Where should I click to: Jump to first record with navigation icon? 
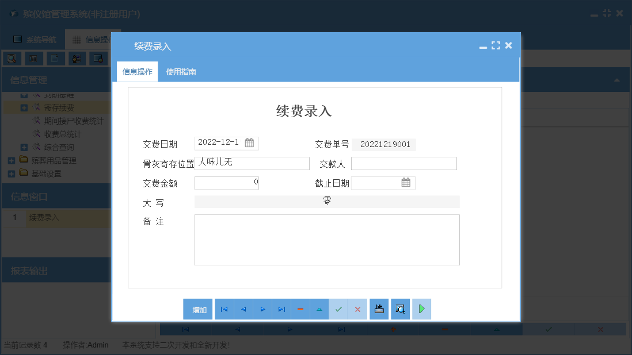224,309
